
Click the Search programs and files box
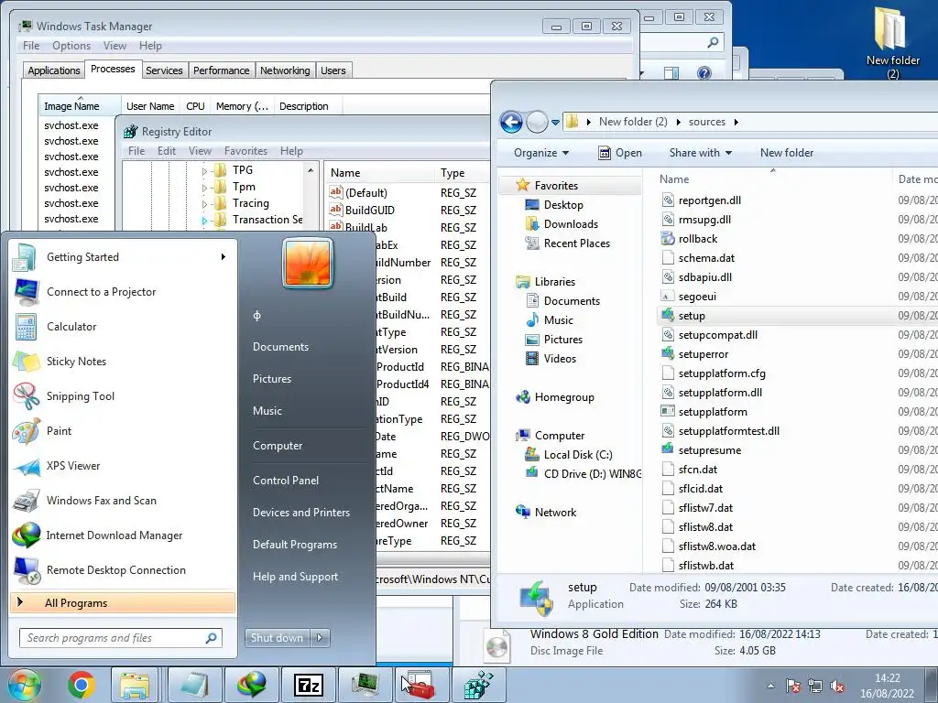pos(120,638)
